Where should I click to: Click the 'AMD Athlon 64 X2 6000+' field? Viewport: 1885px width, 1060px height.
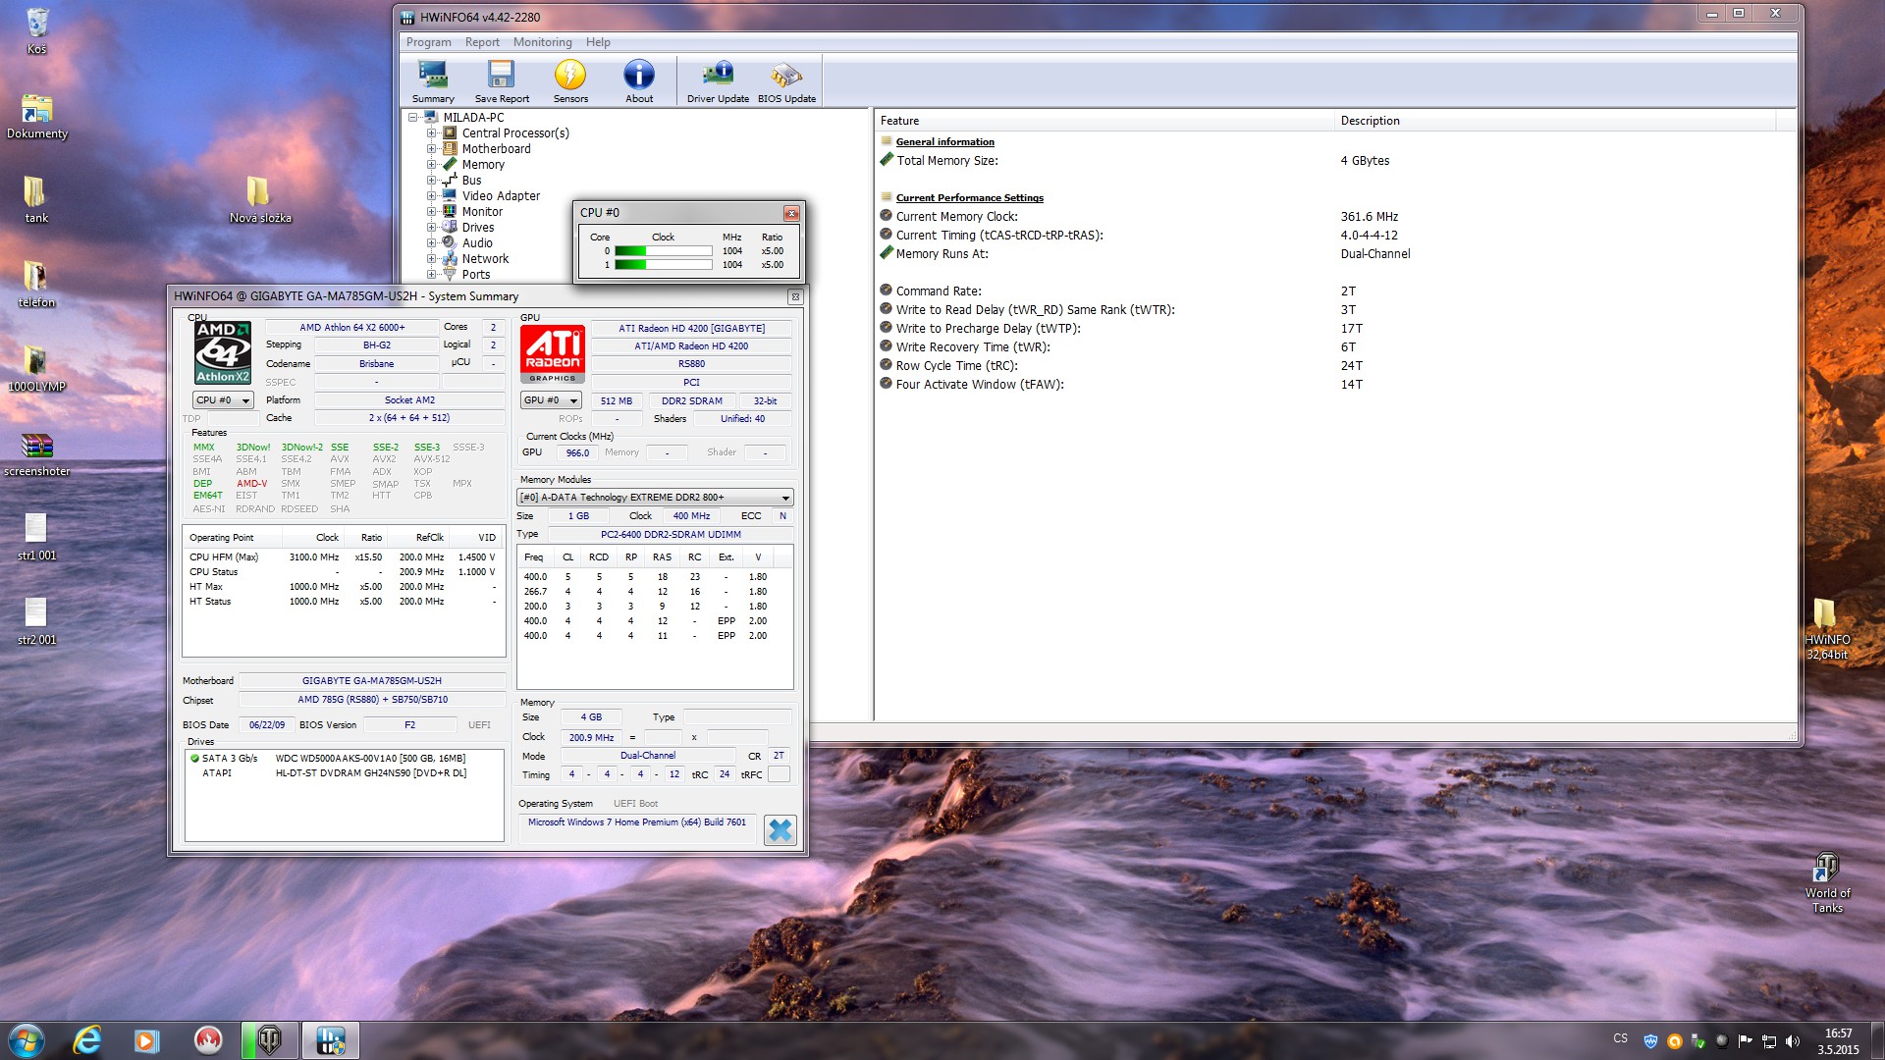pyautogui.click(x=351, y=328)
